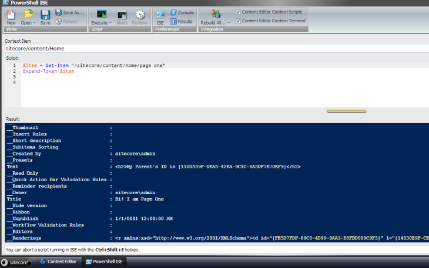Toggle Content Editor Context Terminal checkbox
The image size is (429, 268).
[238, 21]
